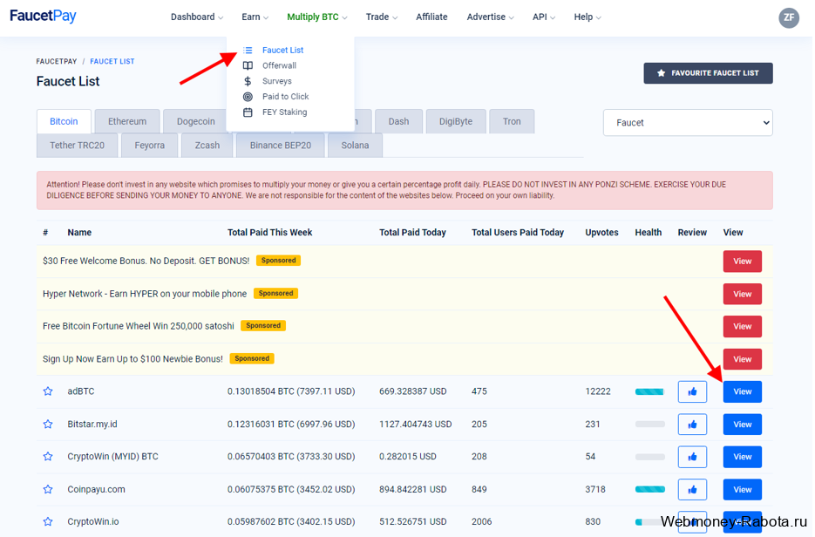
Task: View the Coinpayu.com faucet
Action: [743, 489]
